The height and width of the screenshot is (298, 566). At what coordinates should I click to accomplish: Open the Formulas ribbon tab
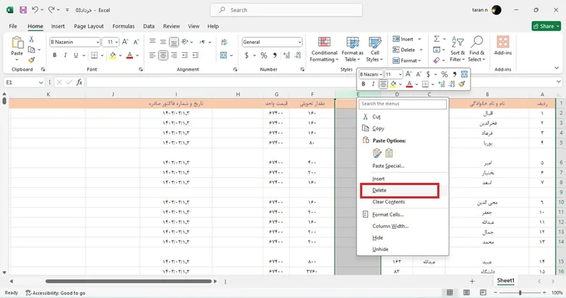coord(123,26)
